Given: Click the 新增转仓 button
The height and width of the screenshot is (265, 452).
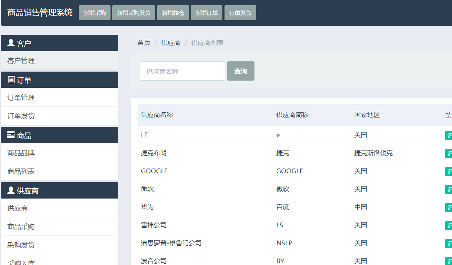Looking at the screenshot, I should (x=173, y=13).
